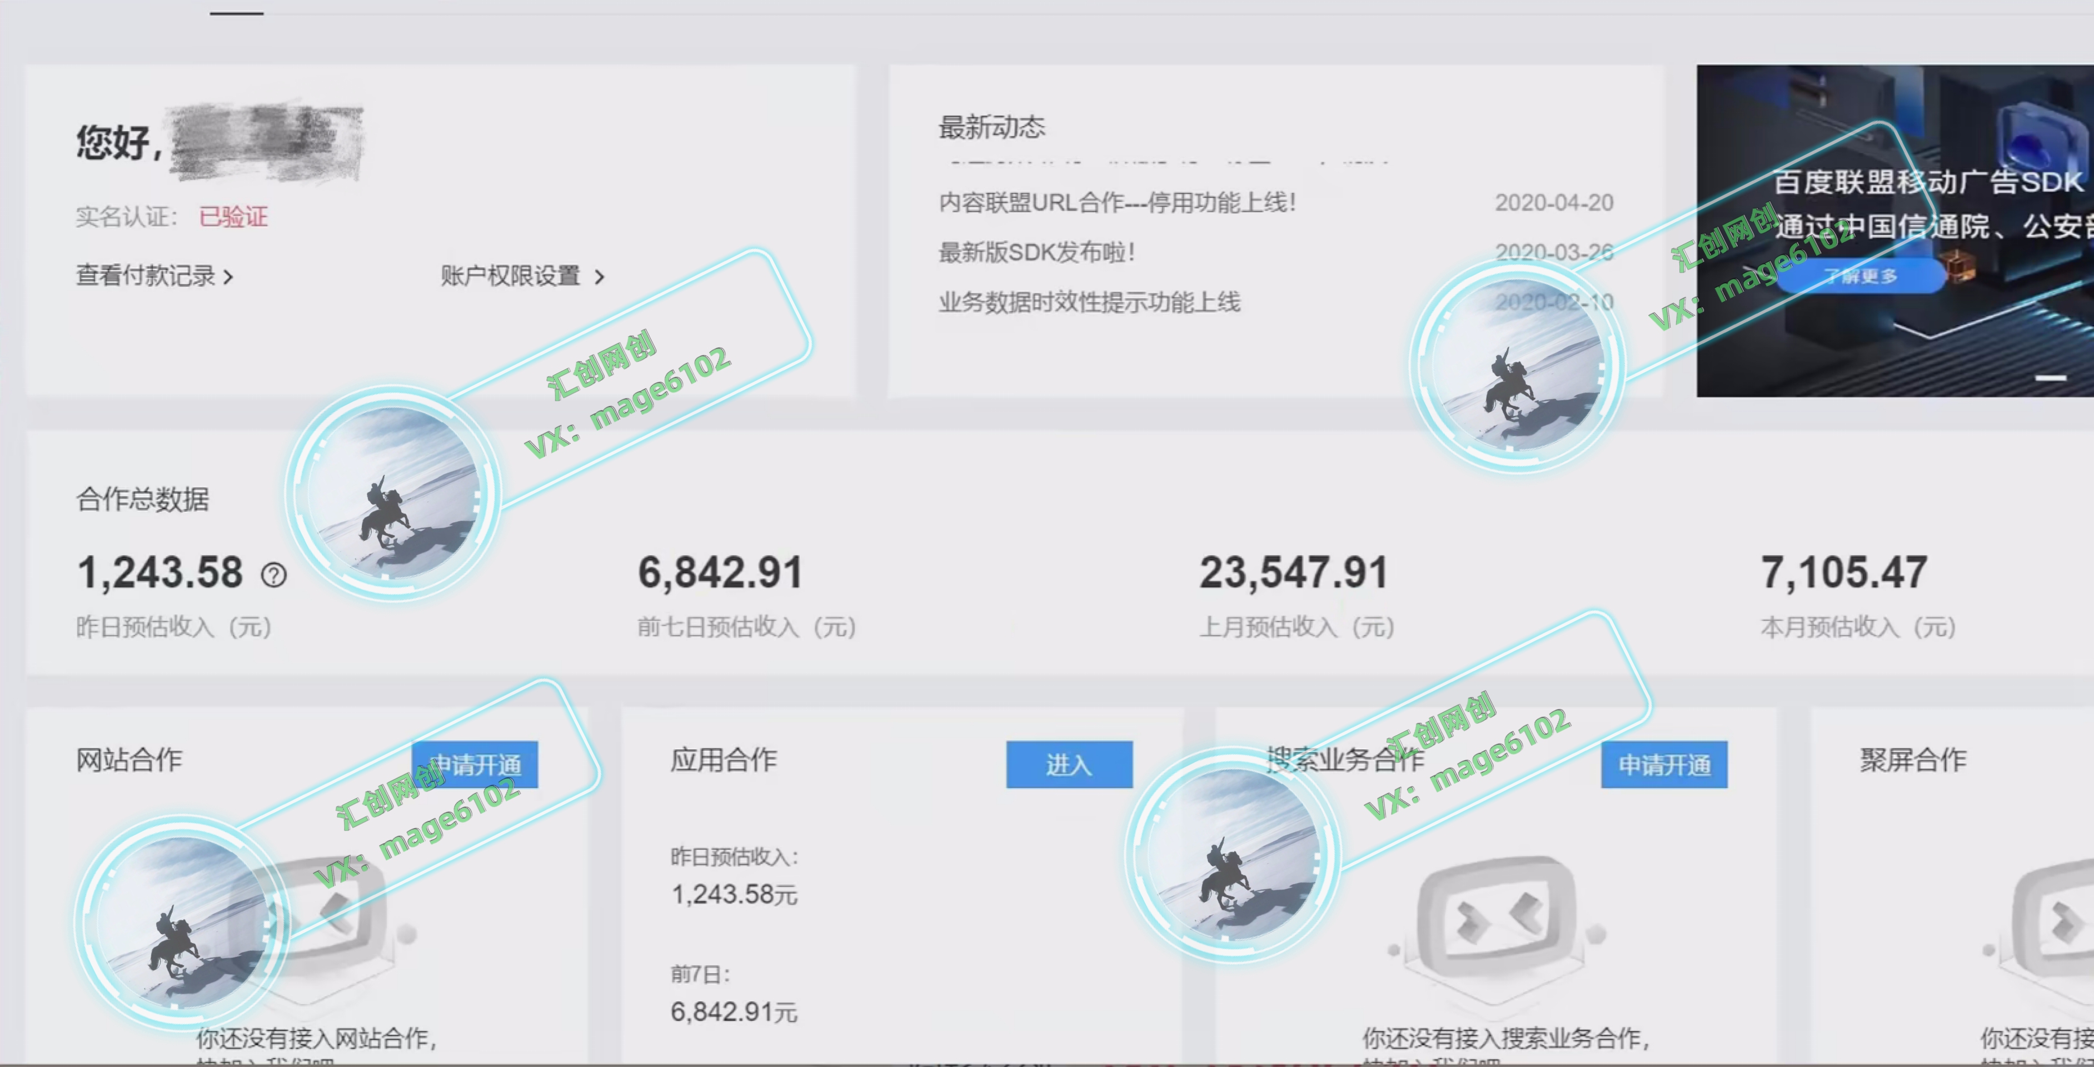Viewport: 2094px width, 1067px height.
Task: Select the 最新动态 section header
Action: coord(992,127)
